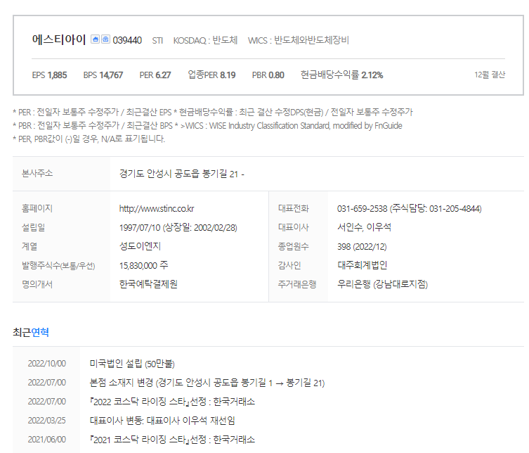
Task: Click the 대표이사 label
Action: click(x=294, y=227)
